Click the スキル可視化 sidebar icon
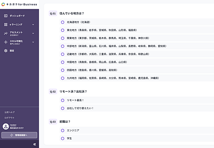This screenshot has width=214, height=148. point(6,42)
